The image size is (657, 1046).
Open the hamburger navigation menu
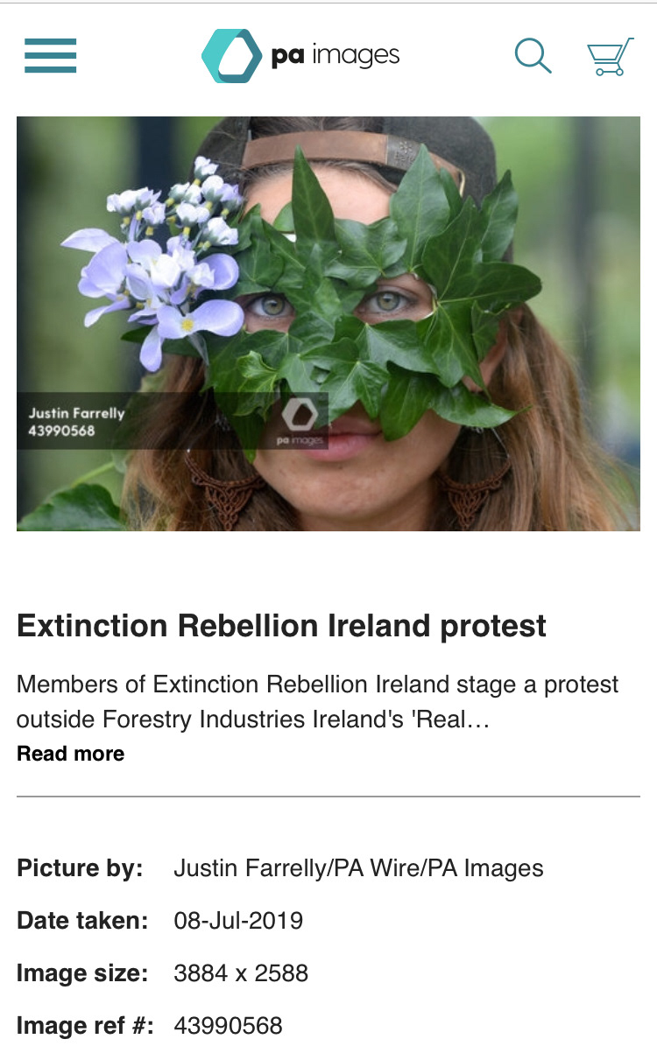50,55
